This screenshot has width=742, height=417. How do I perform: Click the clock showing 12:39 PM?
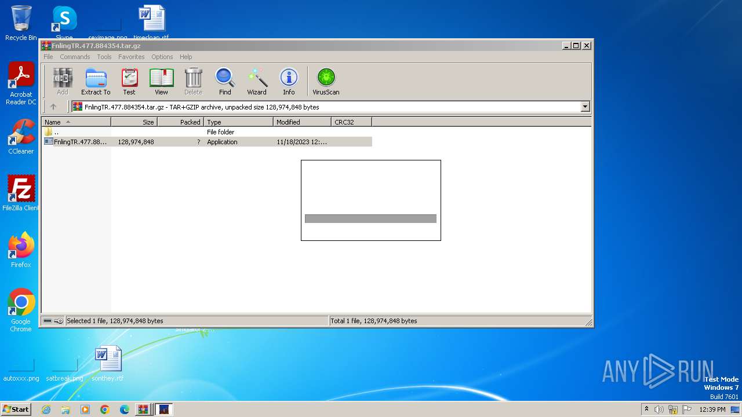pos(712,409)
